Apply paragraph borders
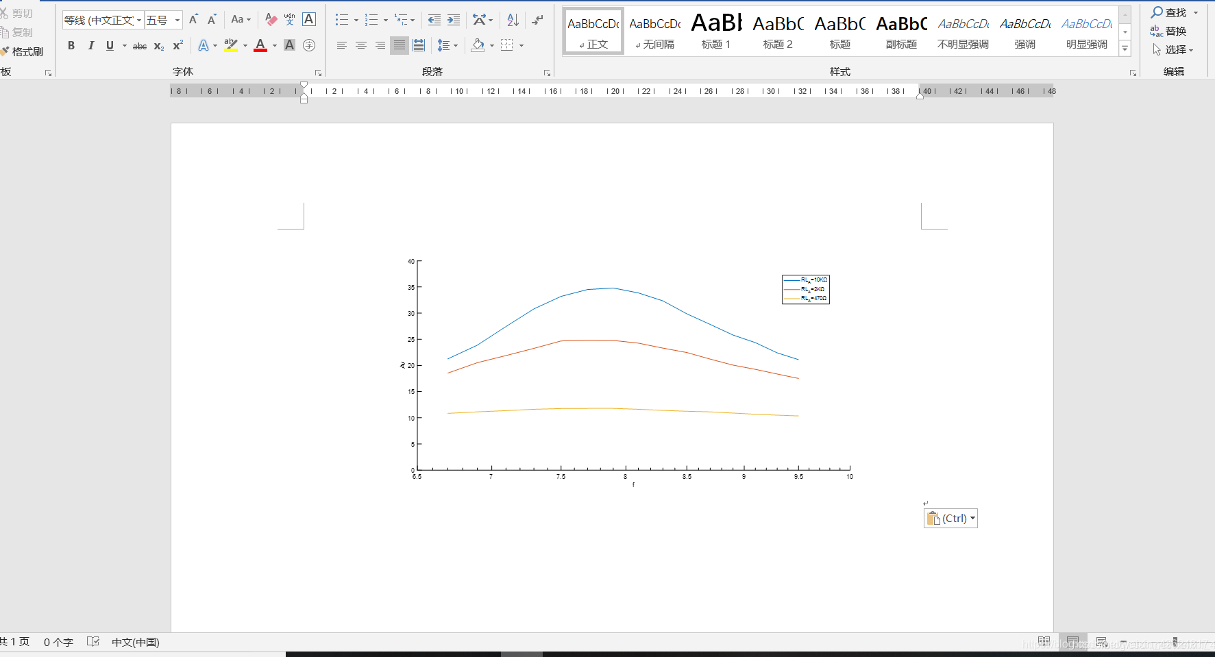 coord(507,46)
